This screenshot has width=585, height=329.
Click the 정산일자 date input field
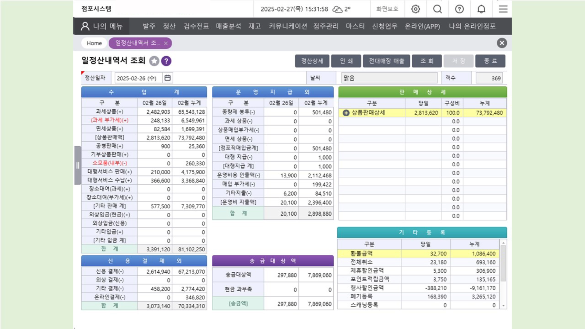137,78
